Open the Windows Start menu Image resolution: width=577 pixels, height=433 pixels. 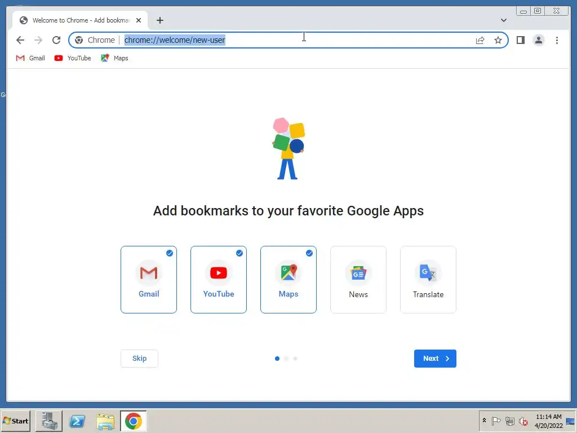point(15,421)
